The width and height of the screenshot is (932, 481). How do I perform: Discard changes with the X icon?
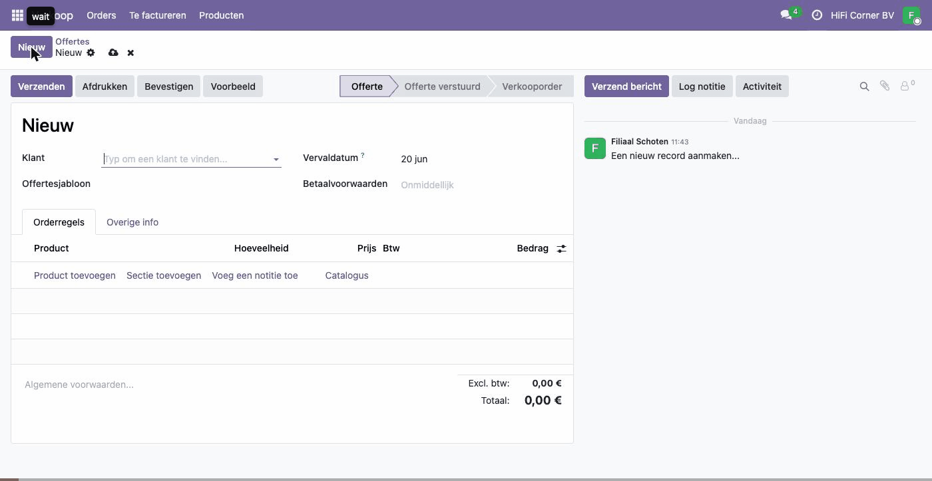click(130, 53)
